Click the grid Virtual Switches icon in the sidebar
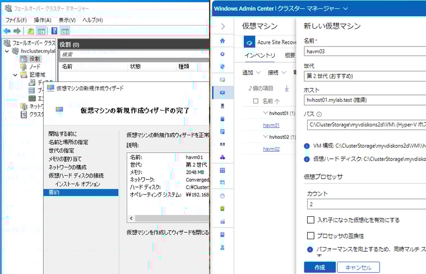The width and height of the screenshot is (426, 274). click(223, 170)
